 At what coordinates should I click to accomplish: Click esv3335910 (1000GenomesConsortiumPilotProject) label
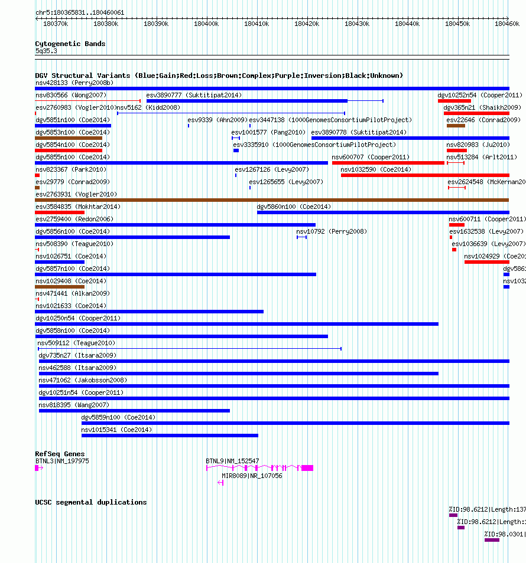(314, 145)
